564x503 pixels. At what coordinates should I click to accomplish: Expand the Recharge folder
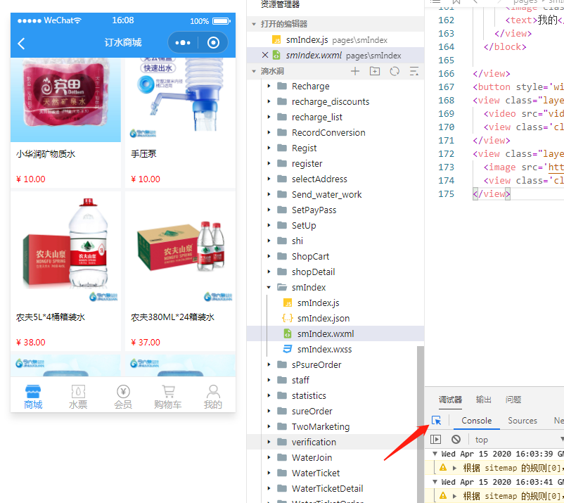coord(269,86)
